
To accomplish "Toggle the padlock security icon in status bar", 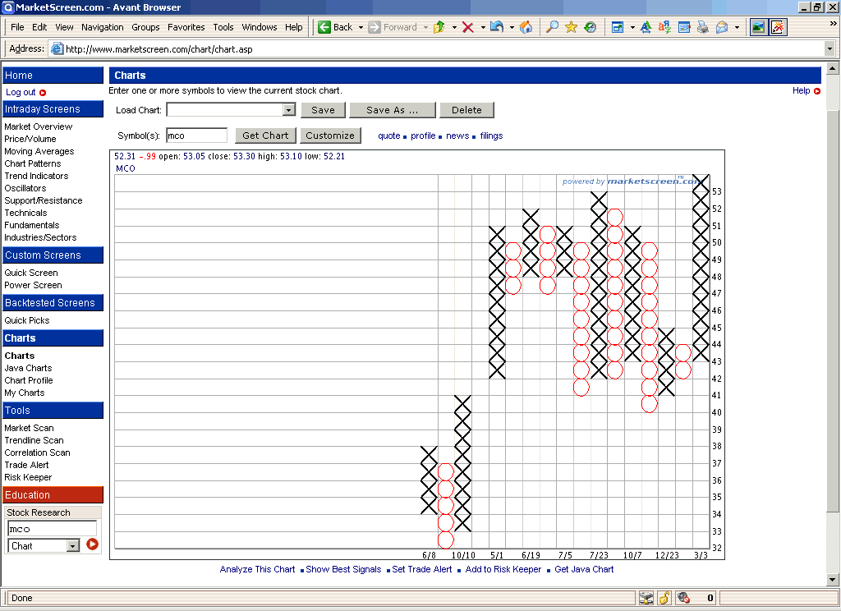I will click(664, 598).
